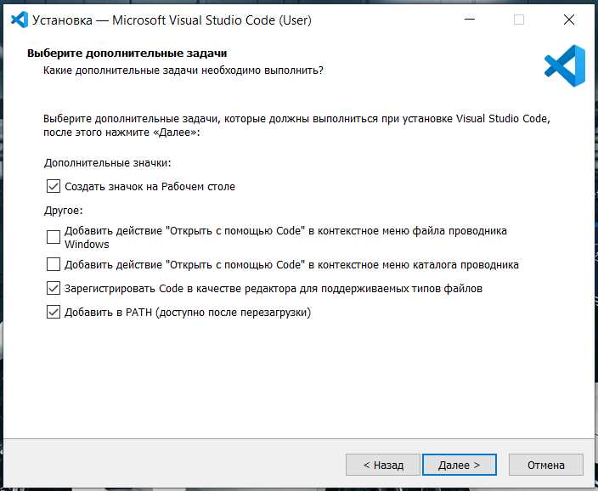This screenshot has width=598, height=491.
Task: Click the 'Другое:' section label
Action: coord(64,211)
